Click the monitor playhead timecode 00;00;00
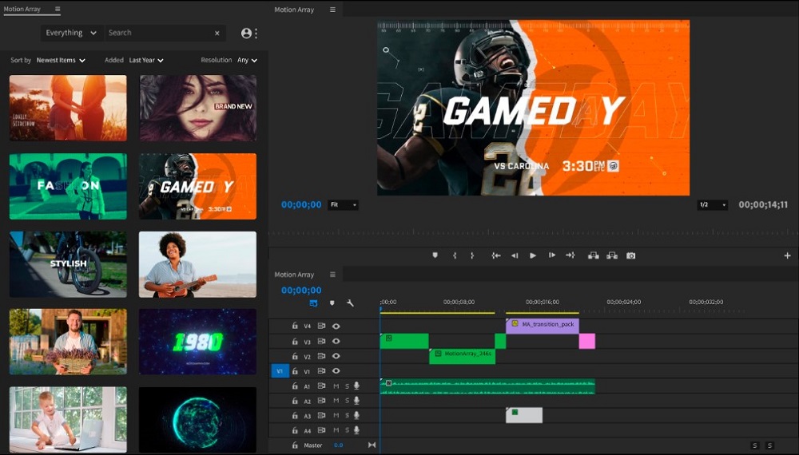 [x=301, y=204]
